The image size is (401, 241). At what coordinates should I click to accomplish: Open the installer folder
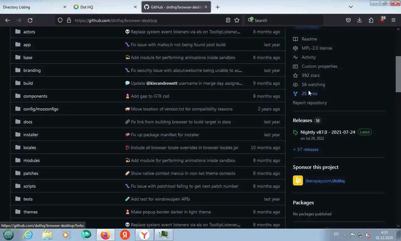(31, 135)
